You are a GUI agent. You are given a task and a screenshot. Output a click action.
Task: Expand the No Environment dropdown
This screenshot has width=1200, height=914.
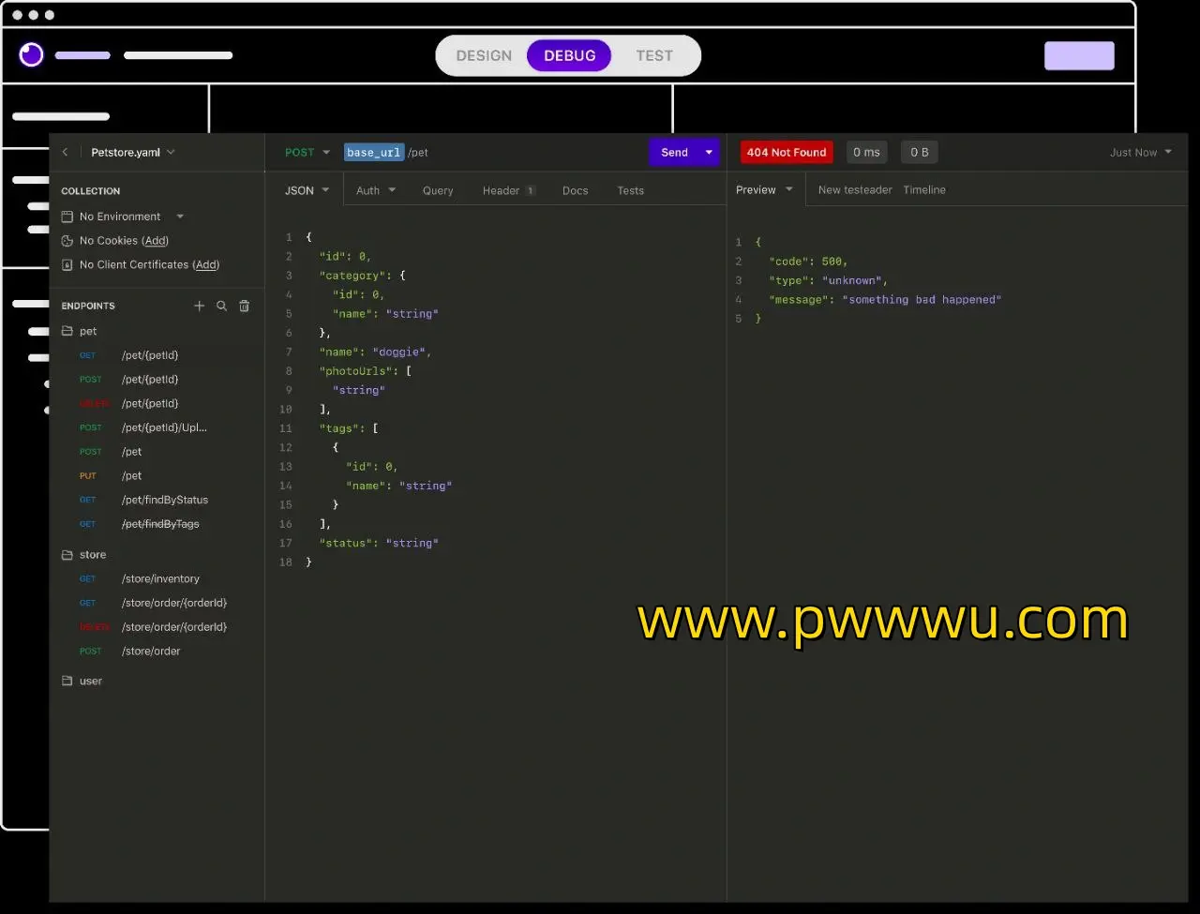(x=180, y=217)
